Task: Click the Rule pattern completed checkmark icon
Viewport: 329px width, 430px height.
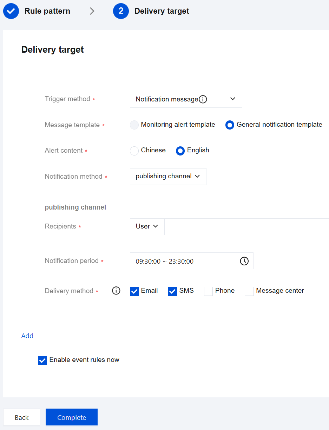Action: point(11,11)
